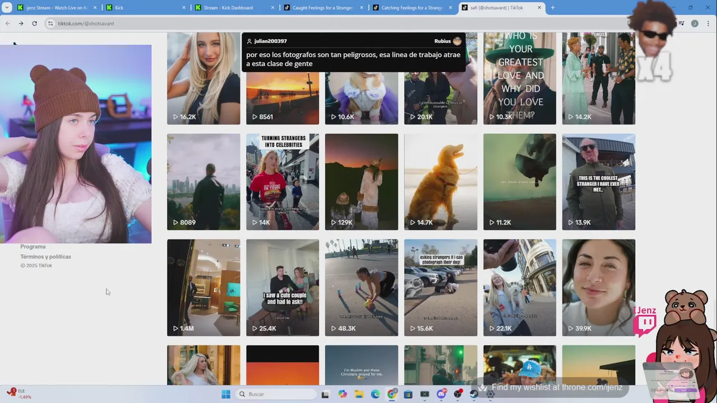The image size is (717, 403).
Task: Open 'coolest stranger I have ever met' video
Action: tap(599, 182)
